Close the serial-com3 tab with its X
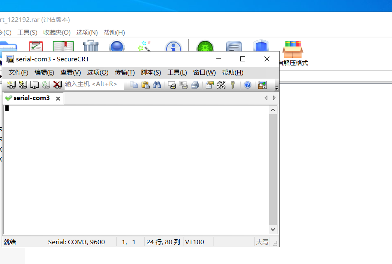Screen dimensions: 392x264 58,98
